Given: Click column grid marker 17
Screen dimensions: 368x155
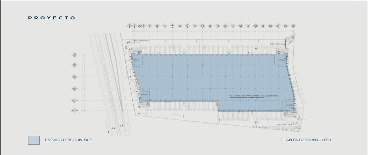Looking at the screenshot, I should pos(248,26).
